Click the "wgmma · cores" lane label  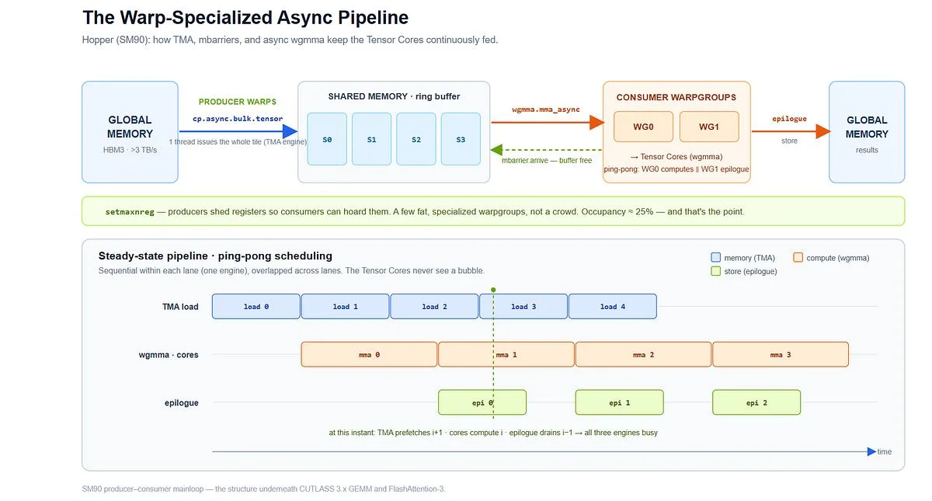pos(169,355)
